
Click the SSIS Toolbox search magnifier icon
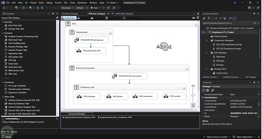click(x=57, y=18)
